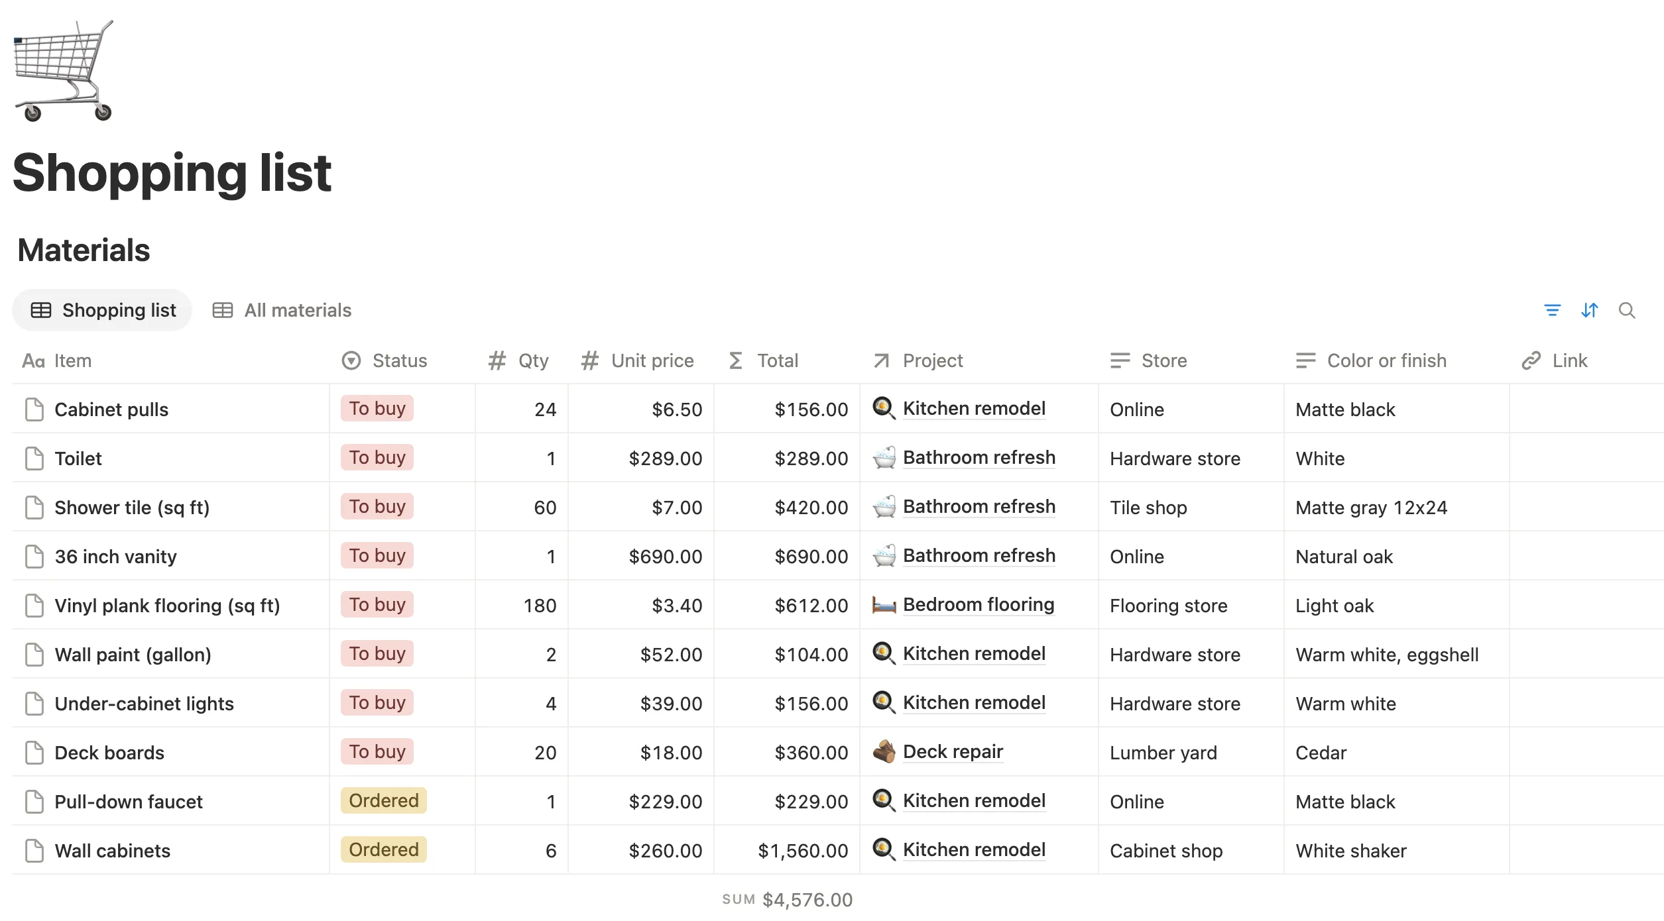Open the filter icon in the toolbar
This screenshot has height=921, width=1664.
click(x=1552, y=310)
